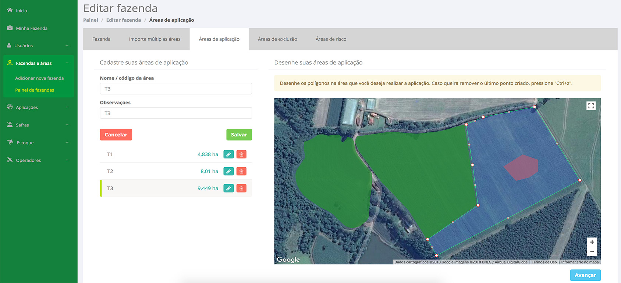Image resolution: width=621 pixels, height=283 pixels.
Task: Click the red Cancelar button
Action: coord(116,135)
